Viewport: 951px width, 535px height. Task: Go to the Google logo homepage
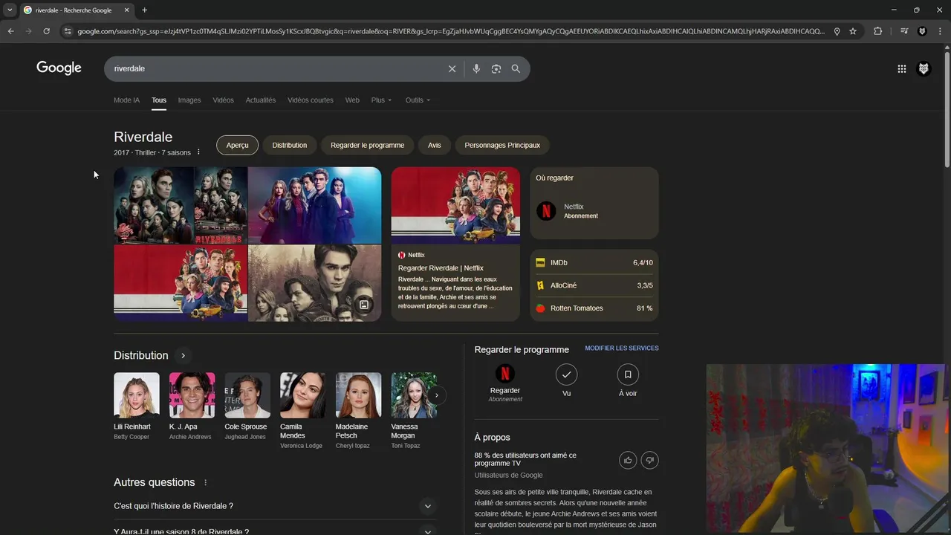[59, 68]
